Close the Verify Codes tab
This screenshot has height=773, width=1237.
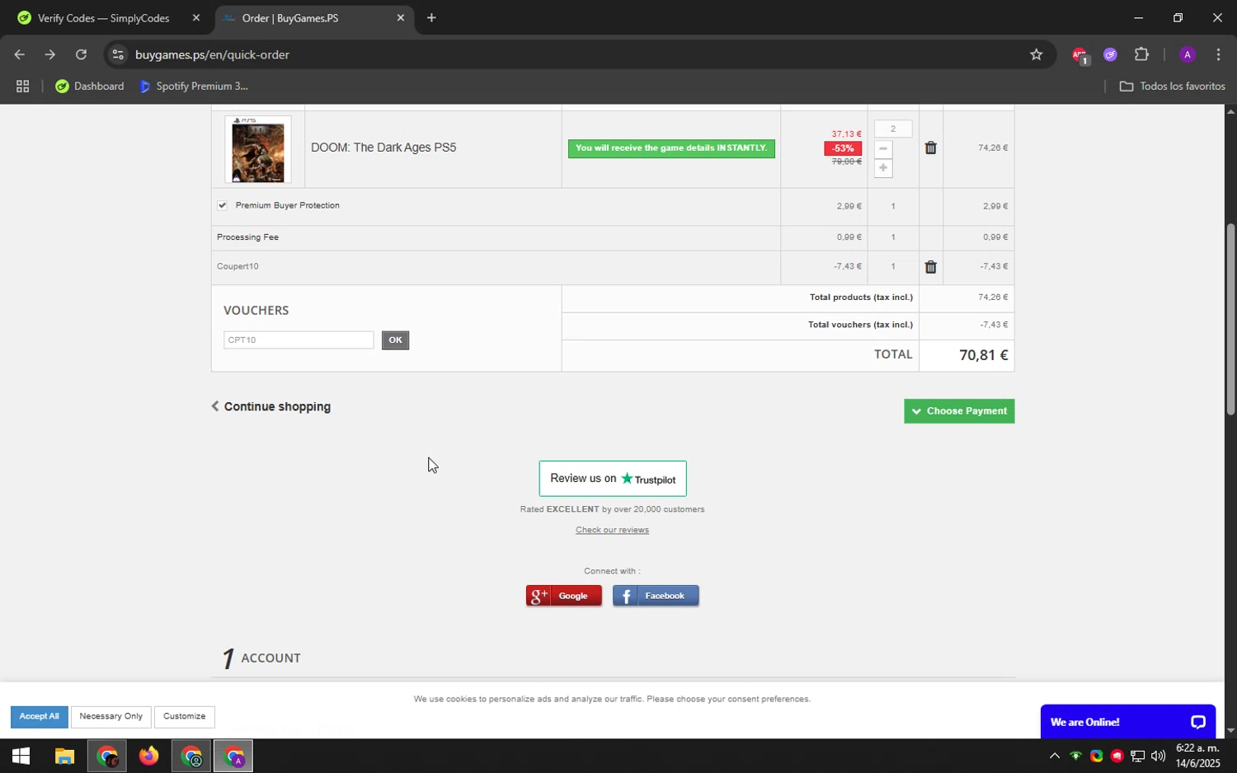(x=195, y=18)
